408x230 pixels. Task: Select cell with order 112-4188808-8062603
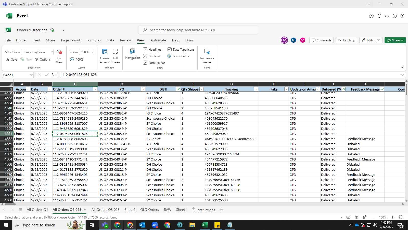coord(75,139)
